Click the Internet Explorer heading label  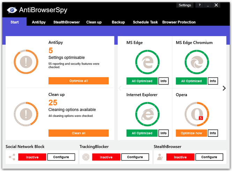[x=142, y=95]
